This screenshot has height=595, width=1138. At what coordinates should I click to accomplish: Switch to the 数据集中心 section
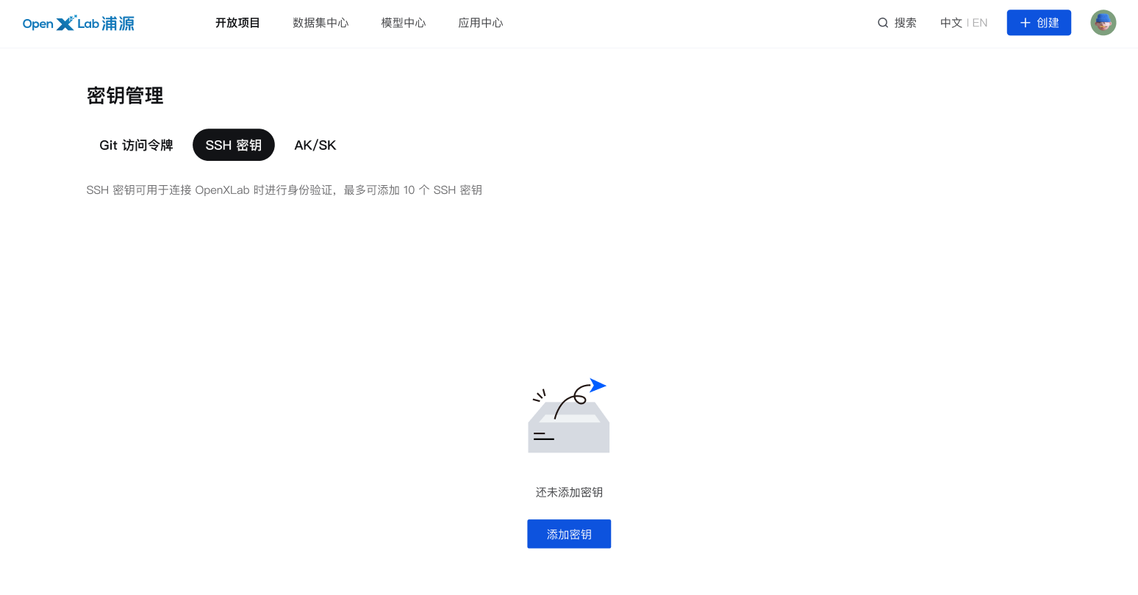pos(321,23)
